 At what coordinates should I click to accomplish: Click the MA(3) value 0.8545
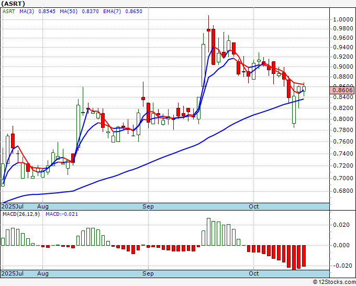pos(47,12)
